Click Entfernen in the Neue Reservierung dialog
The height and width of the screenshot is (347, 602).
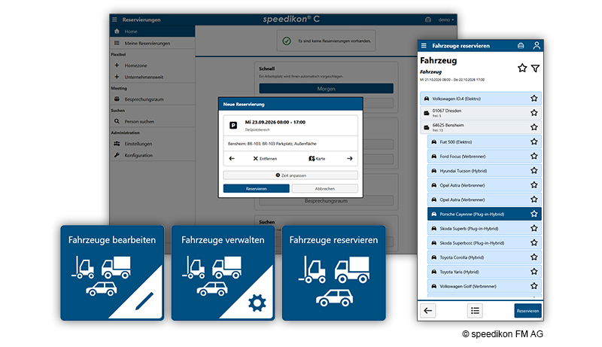click(265, 159)
